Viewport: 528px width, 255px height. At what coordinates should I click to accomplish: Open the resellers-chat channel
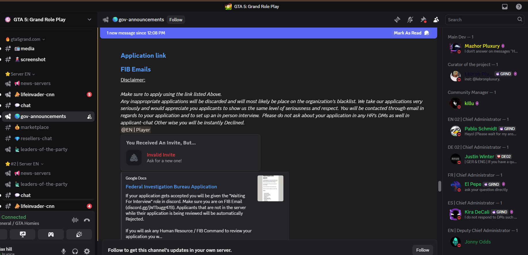point(48,138)
